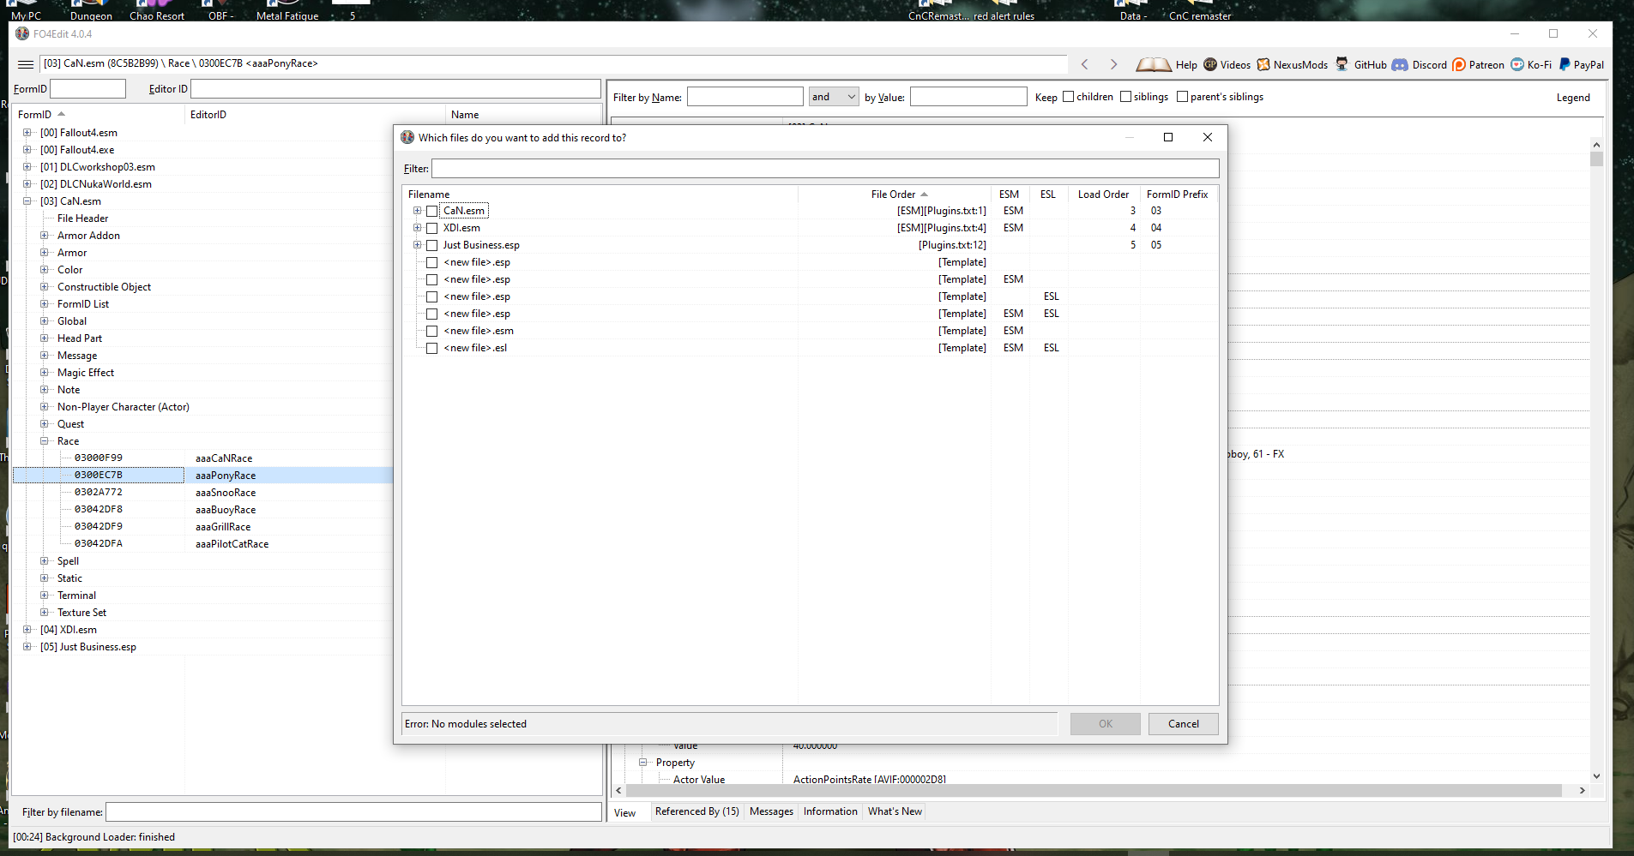Open the Patreon icon

click(x=1459, y=64)
